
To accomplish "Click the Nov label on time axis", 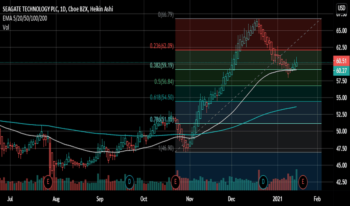I will 190,199.
